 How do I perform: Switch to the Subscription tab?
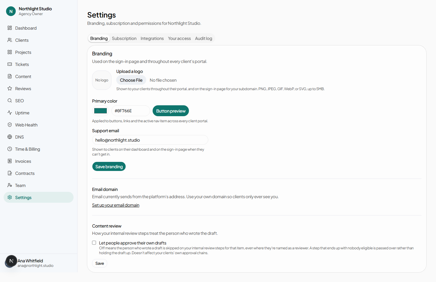pyautogui.click(x=124, y=38)
